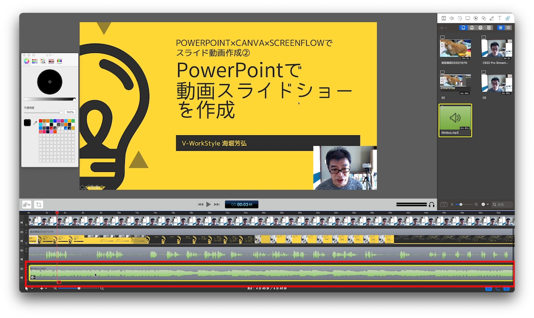This screenshot has height=318, width=534.
Task: Select the crop tool beside the timeline
Action: (39, 205)
